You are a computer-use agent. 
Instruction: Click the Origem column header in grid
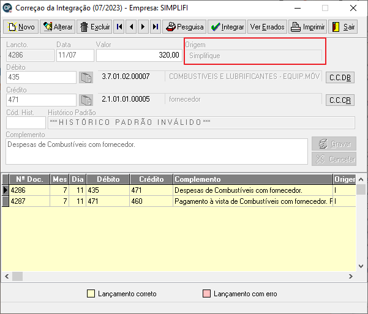(x=345, y=179)
